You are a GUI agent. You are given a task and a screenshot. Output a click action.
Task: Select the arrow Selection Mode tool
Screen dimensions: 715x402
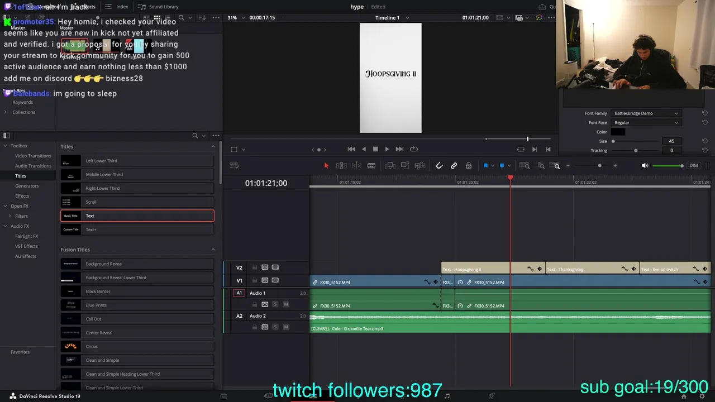(326, 166)
